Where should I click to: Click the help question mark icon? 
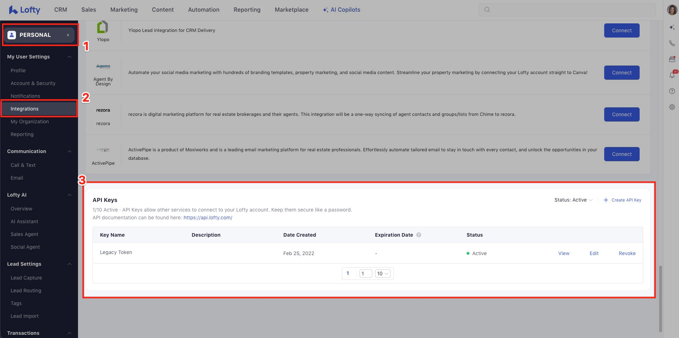coord(672,91)
